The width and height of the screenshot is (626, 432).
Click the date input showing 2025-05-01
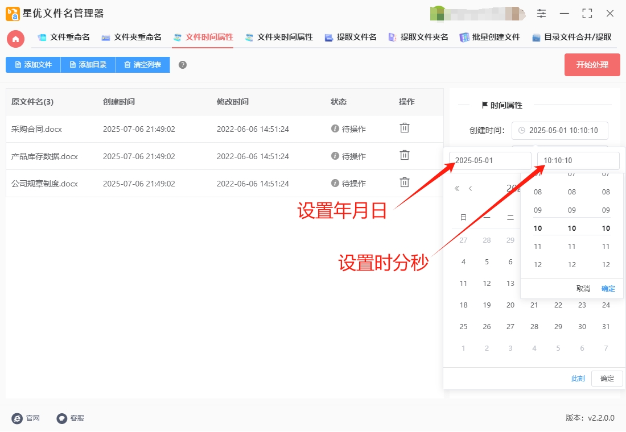coord(490,161)
